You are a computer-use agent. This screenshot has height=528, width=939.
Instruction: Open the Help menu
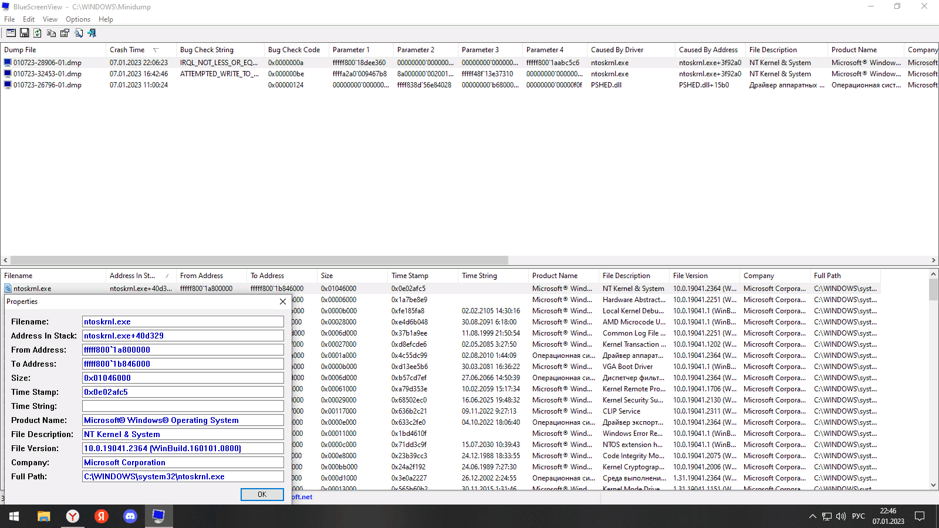(x=106, y=19)
